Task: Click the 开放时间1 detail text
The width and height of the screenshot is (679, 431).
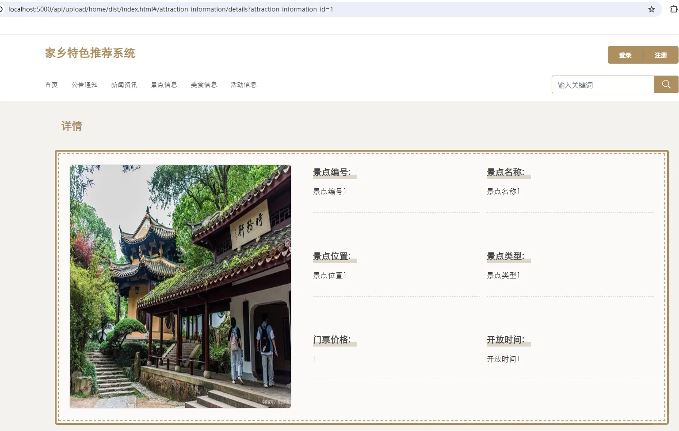Action: click(x=504, y=359)
